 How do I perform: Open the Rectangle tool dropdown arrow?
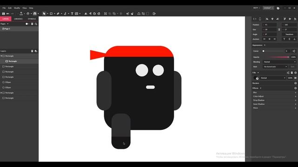(x=54, y=13)
